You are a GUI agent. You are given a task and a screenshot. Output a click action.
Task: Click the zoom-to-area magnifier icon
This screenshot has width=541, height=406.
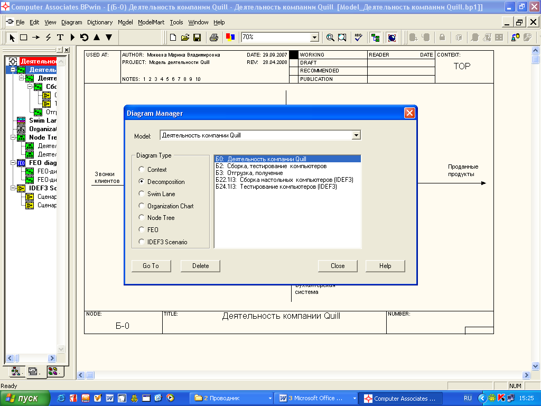(342, 38)
